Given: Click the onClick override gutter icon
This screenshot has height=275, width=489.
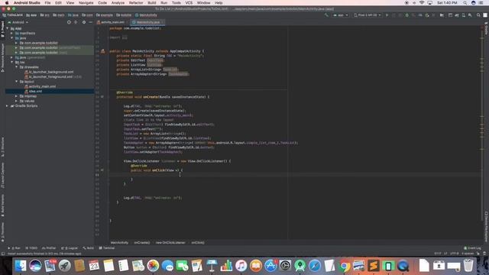Looking at the screenshot, I should [102, 170].
